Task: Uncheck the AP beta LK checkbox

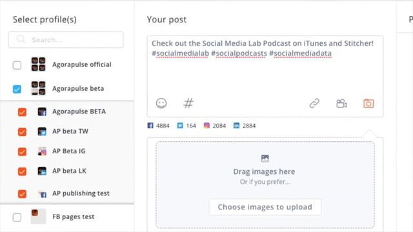Action: (x=22, y=171)
